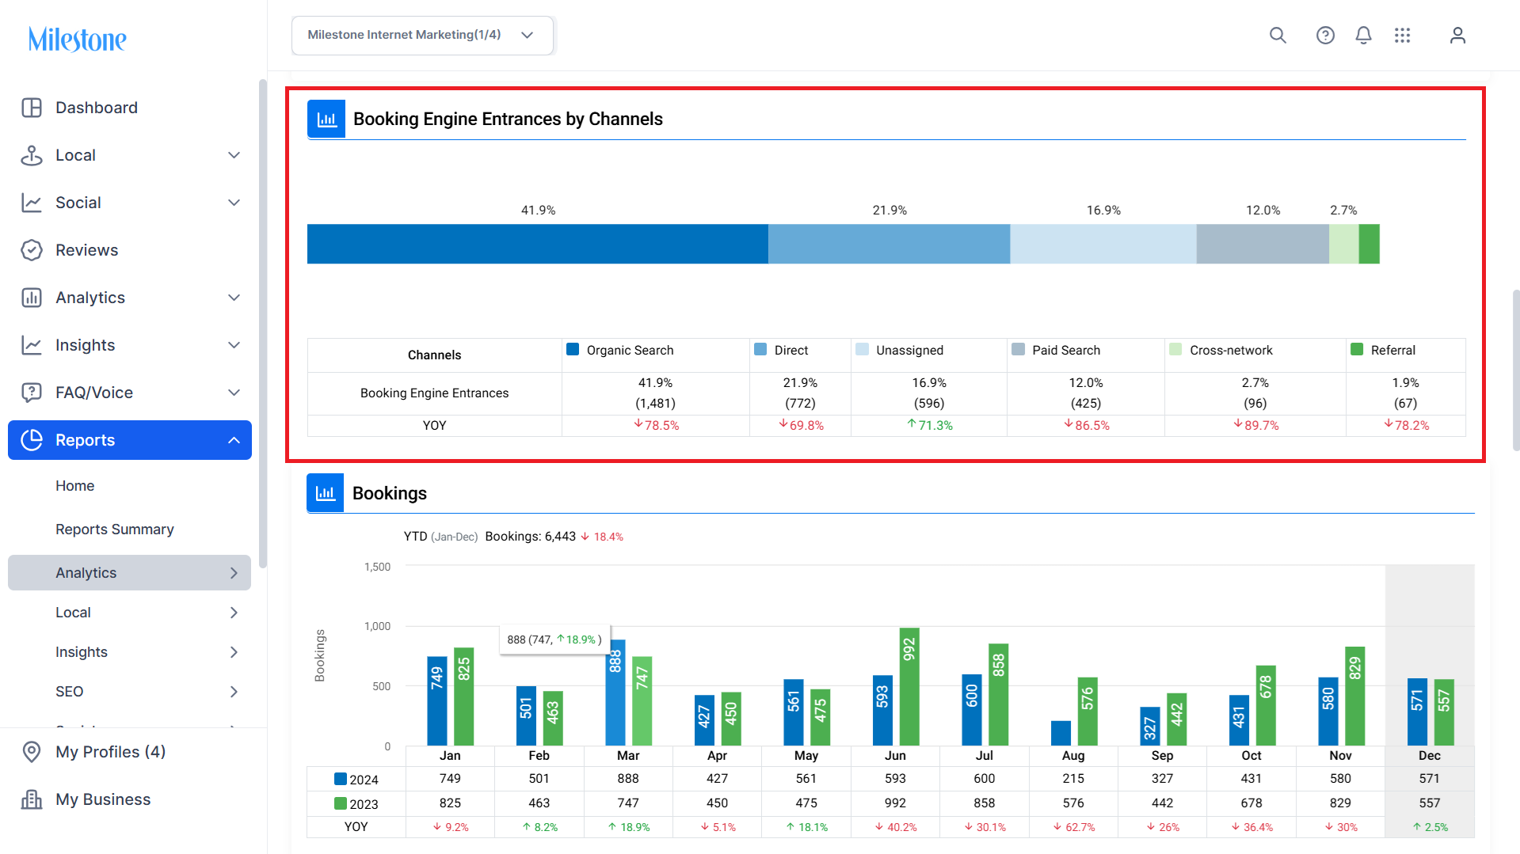Select Reviews in the sidebar
The width and height of the screenshot is (1520, 854).
click(x=130, y=250)
